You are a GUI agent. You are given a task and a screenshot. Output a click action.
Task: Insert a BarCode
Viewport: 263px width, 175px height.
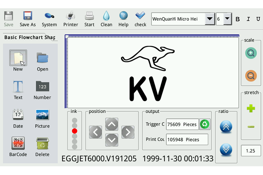(18, 143)
